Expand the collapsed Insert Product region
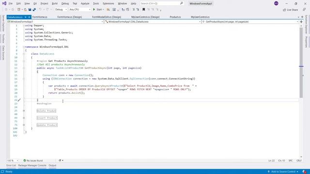 (x=24, y=118)
